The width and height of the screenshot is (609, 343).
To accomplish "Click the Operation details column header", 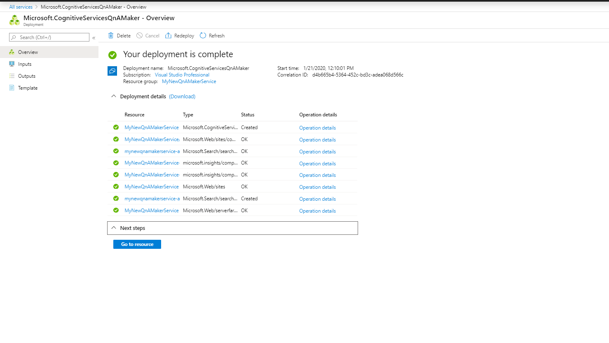I will pyautogui.click(x=318, y=115).
